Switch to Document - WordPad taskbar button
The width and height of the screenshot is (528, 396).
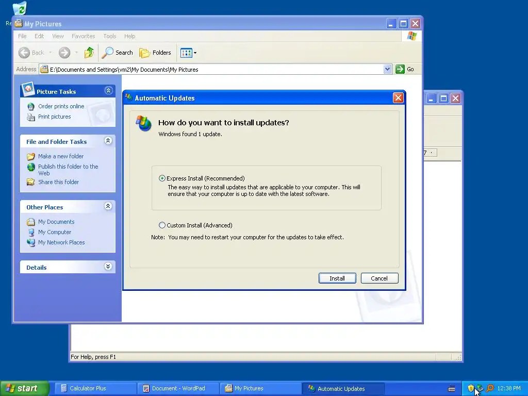click(x=178, y=388)
